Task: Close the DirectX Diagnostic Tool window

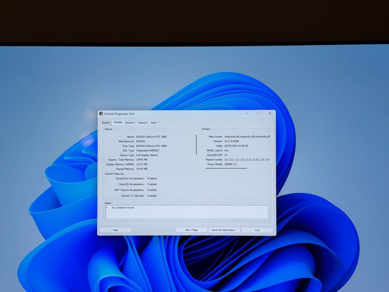Action: pos(270,113)
